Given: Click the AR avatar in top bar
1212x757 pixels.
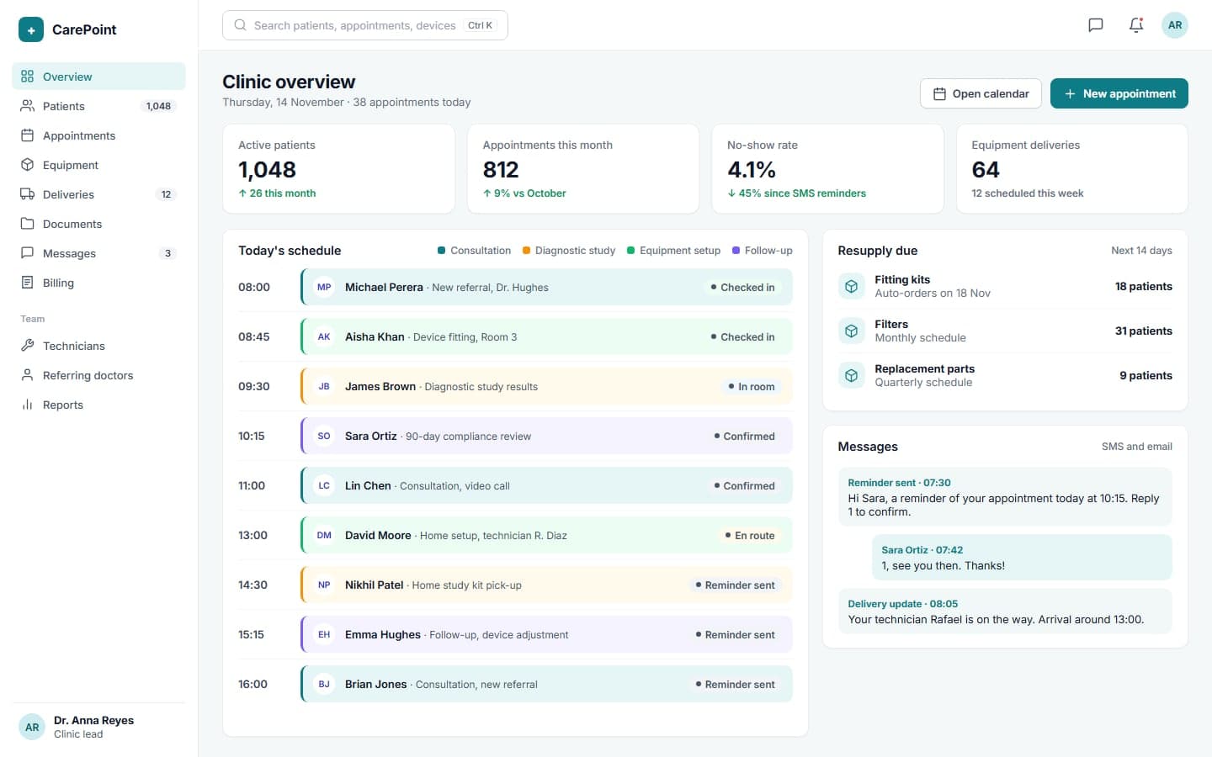Looking at the screenshot, I should (1175, 25).
